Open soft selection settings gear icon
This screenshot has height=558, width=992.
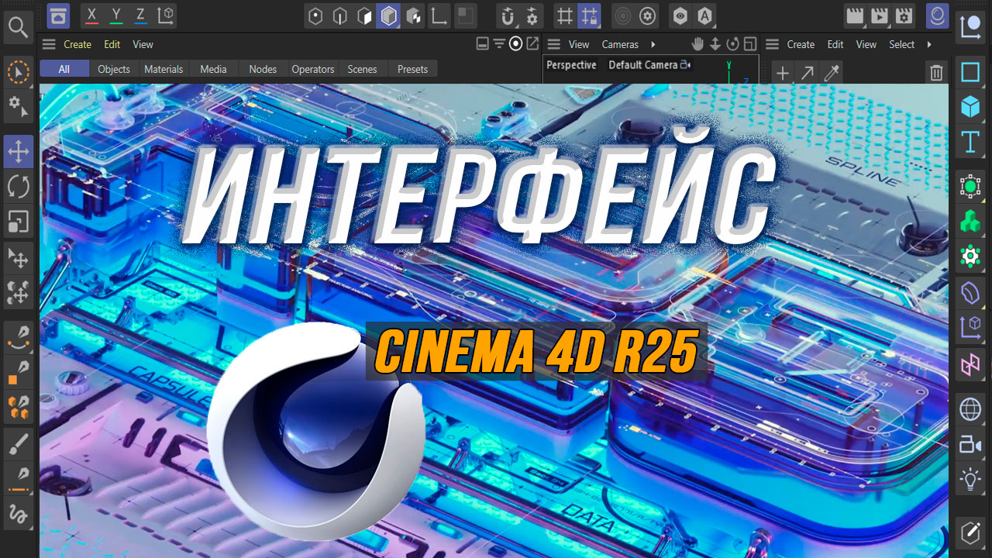pos(648,15)
